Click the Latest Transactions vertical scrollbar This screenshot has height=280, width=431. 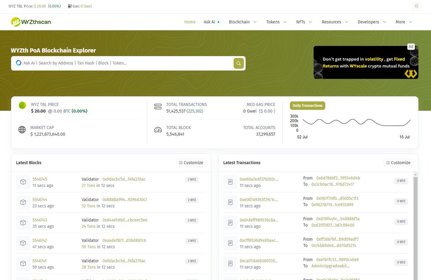pos(416,227)
